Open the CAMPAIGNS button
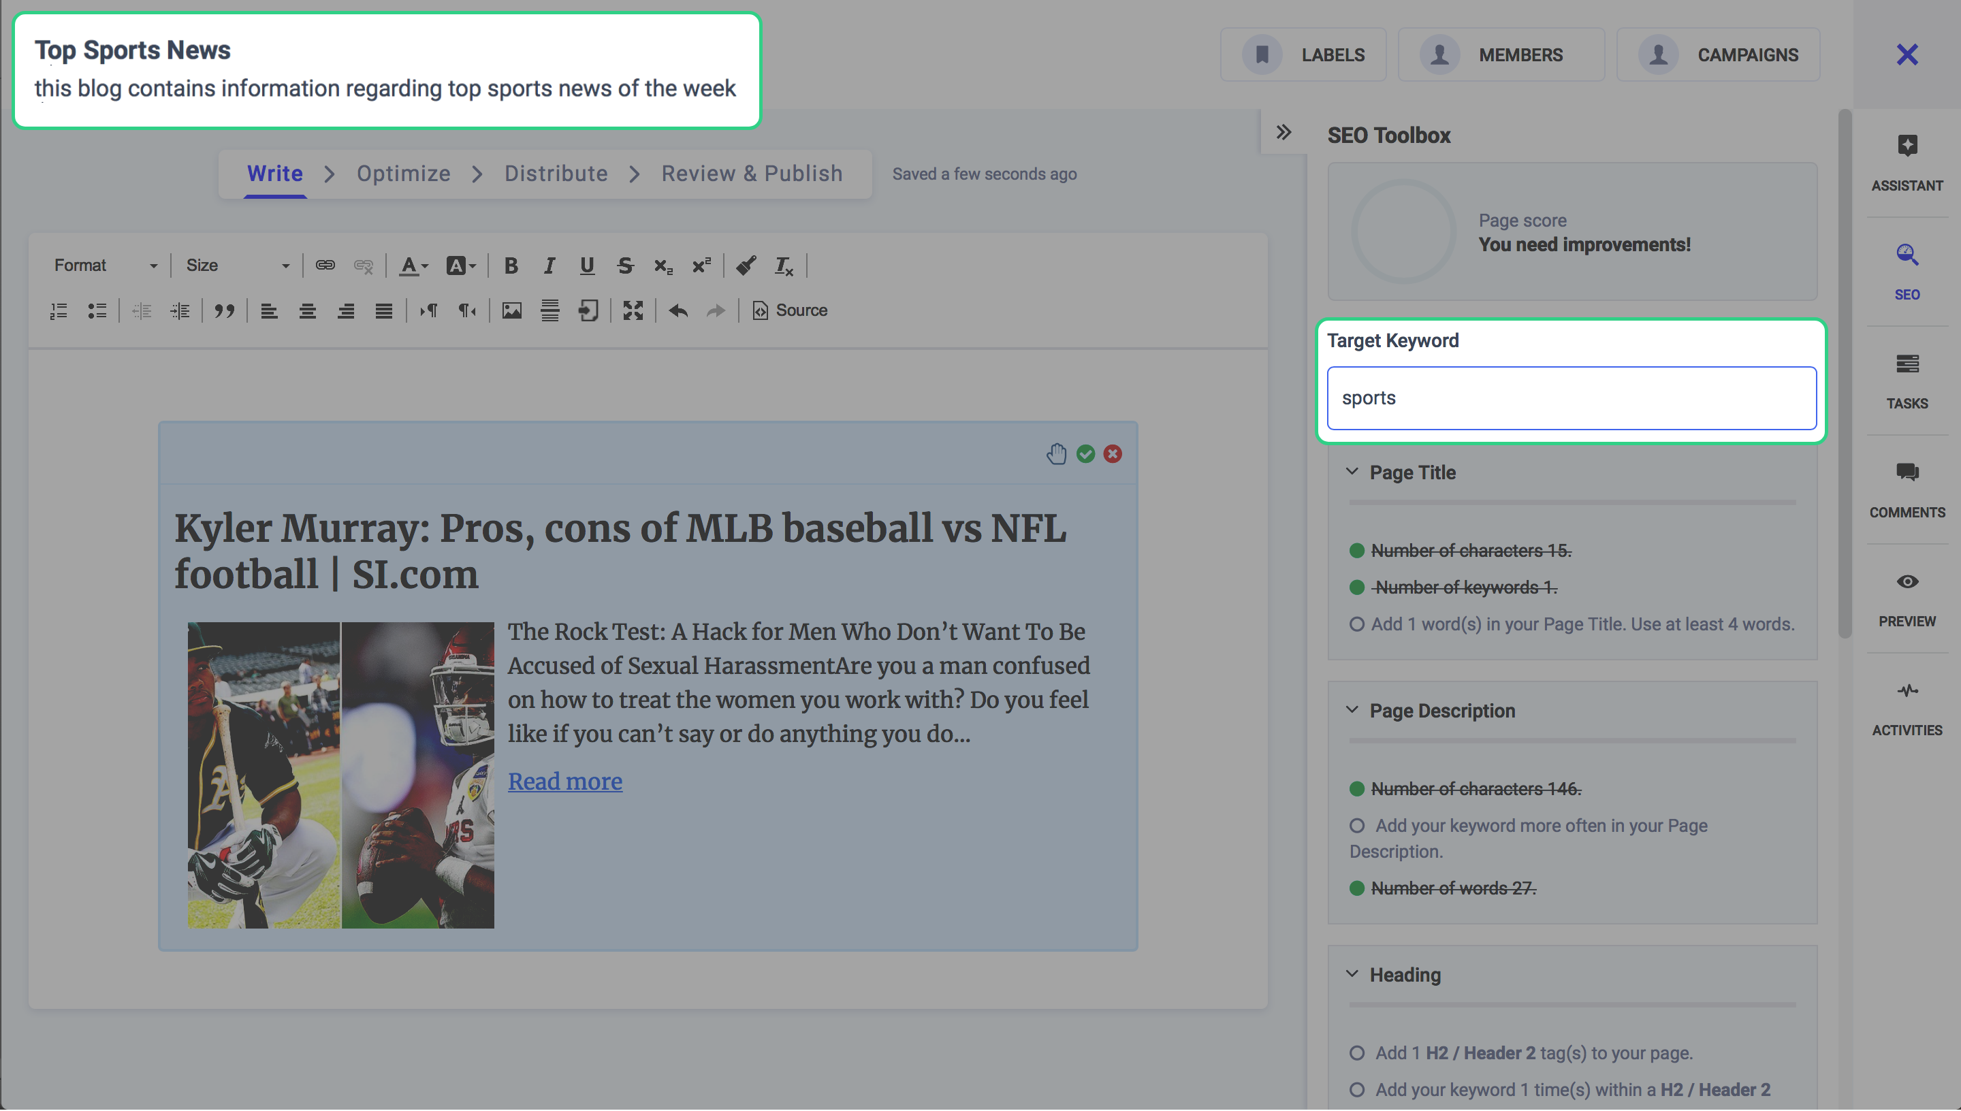 [1719, 55]
